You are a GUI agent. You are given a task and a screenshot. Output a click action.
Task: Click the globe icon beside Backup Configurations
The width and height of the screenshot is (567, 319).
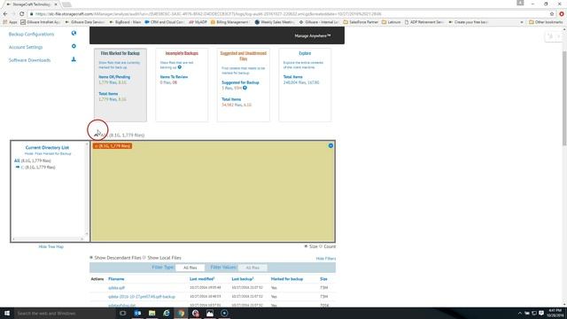(74, 34)
